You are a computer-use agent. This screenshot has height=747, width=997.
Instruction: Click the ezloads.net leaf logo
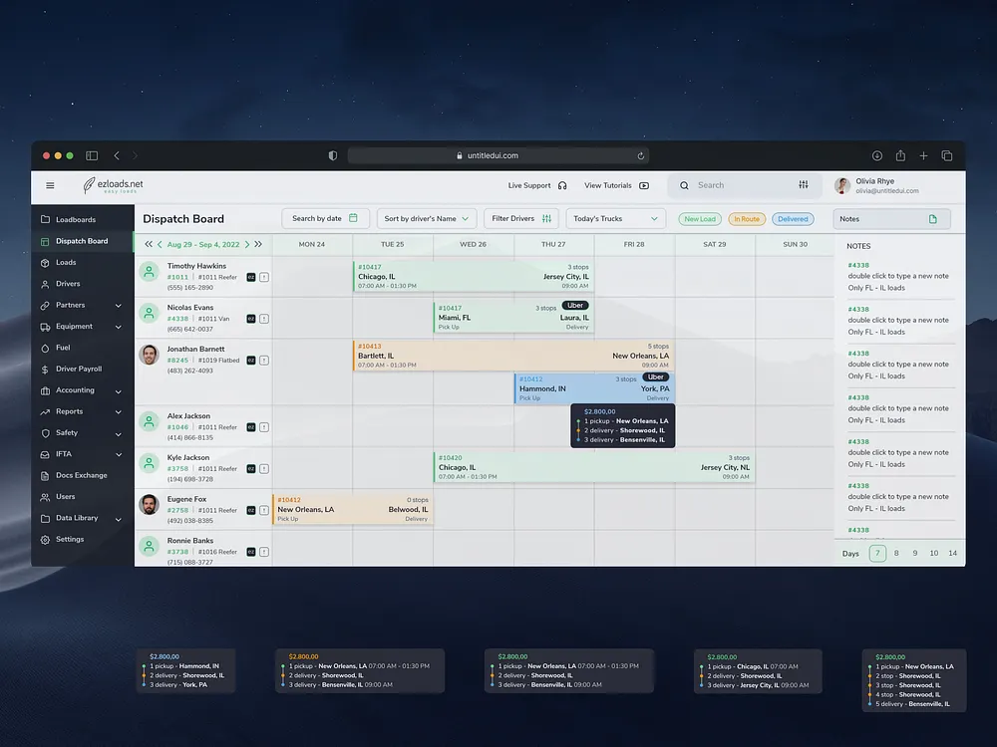91,185
